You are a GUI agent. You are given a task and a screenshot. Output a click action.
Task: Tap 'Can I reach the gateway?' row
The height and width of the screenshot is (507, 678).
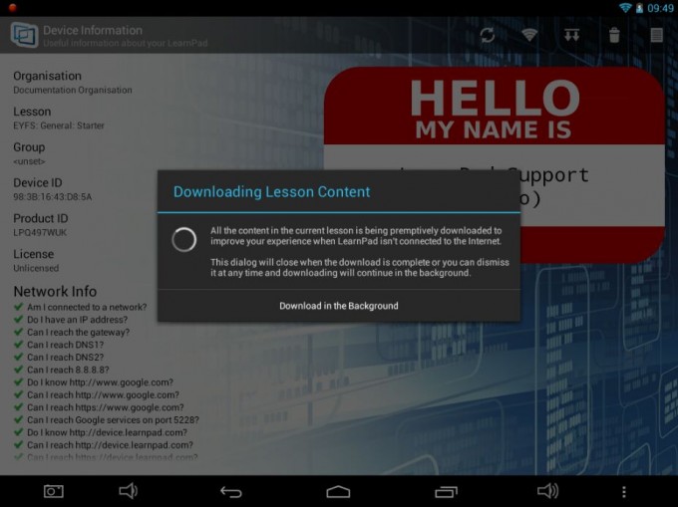72,332
